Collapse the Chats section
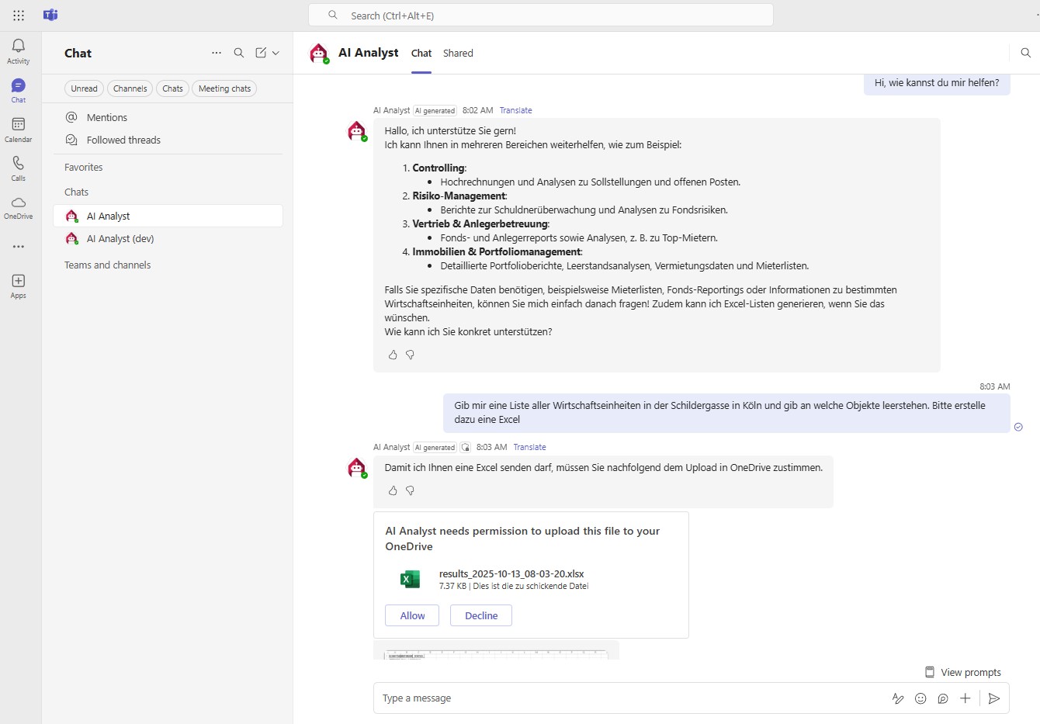This screenshot has height=724, width=1040. (x=76, y=192)
